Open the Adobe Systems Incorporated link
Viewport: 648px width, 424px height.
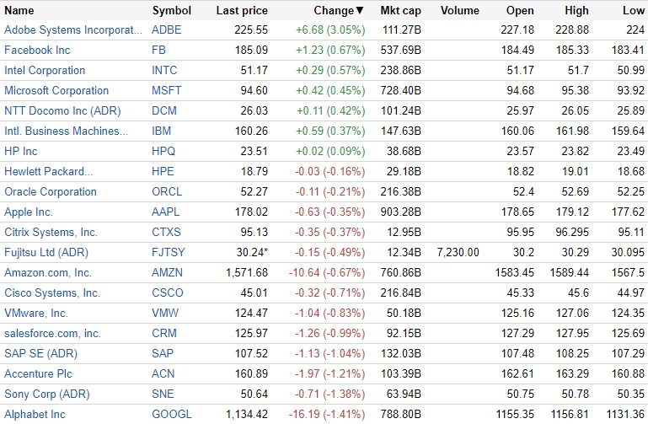73,30
